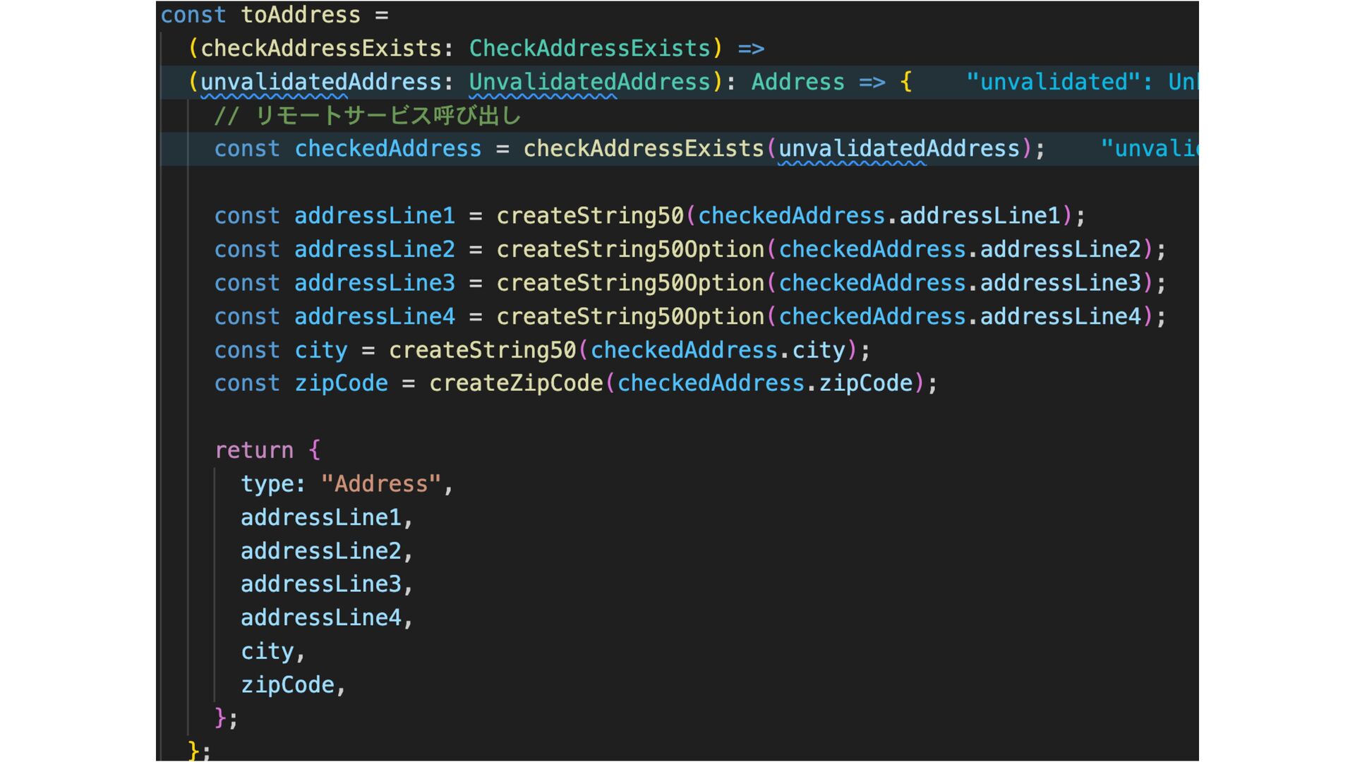Click the checkAddressExists function call

click(643, 149)
